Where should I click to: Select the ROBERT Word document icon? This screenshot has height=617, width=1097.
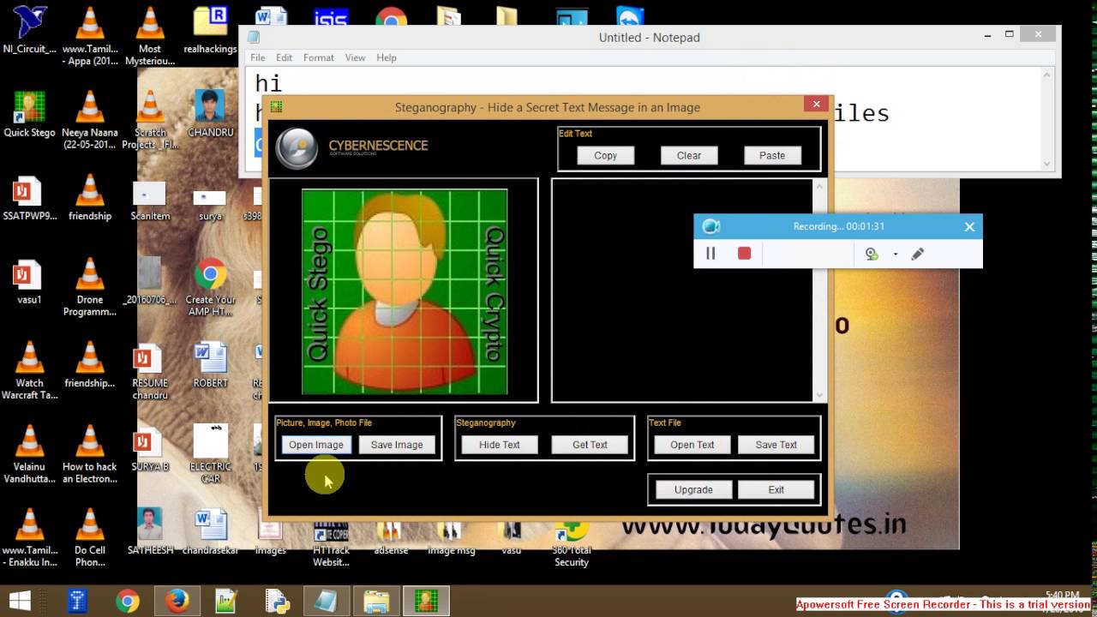[x=210, y=364]
